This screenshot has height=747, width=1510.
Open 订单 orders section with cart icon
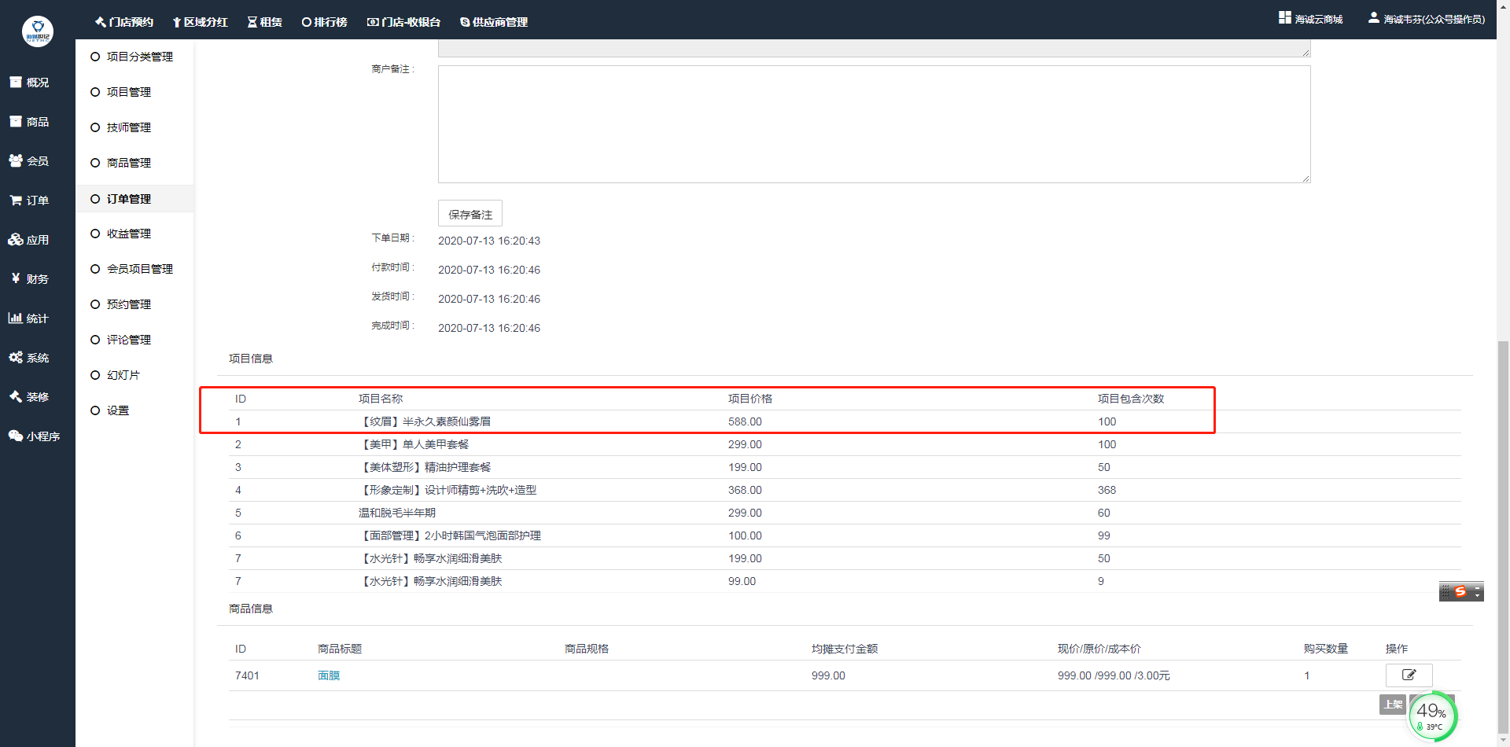(x=29, y=201)
